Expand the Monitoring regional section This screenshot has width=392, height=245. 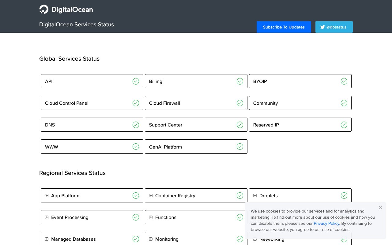pyautogui.click(x=151, y=239)
